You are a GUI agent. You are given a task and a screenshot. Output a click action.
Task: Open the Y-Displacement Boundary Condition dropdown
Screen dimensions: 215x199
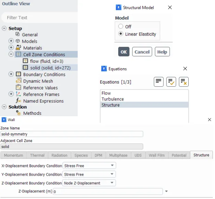coord(89,174)
